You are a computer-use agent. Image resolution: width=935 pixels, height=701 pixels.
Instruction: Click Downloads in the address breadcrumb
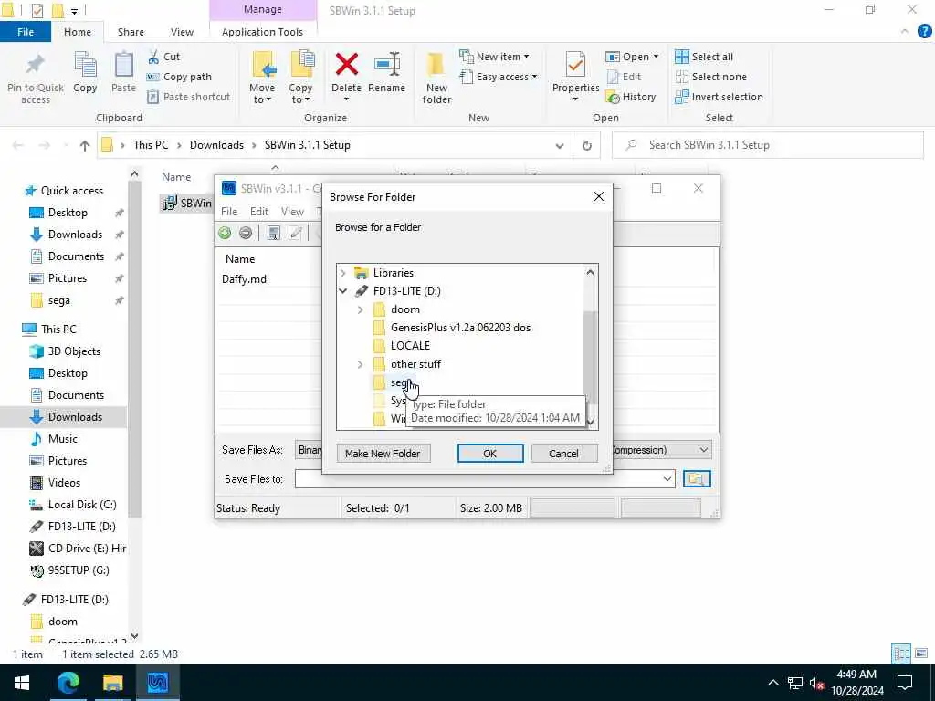216,145
